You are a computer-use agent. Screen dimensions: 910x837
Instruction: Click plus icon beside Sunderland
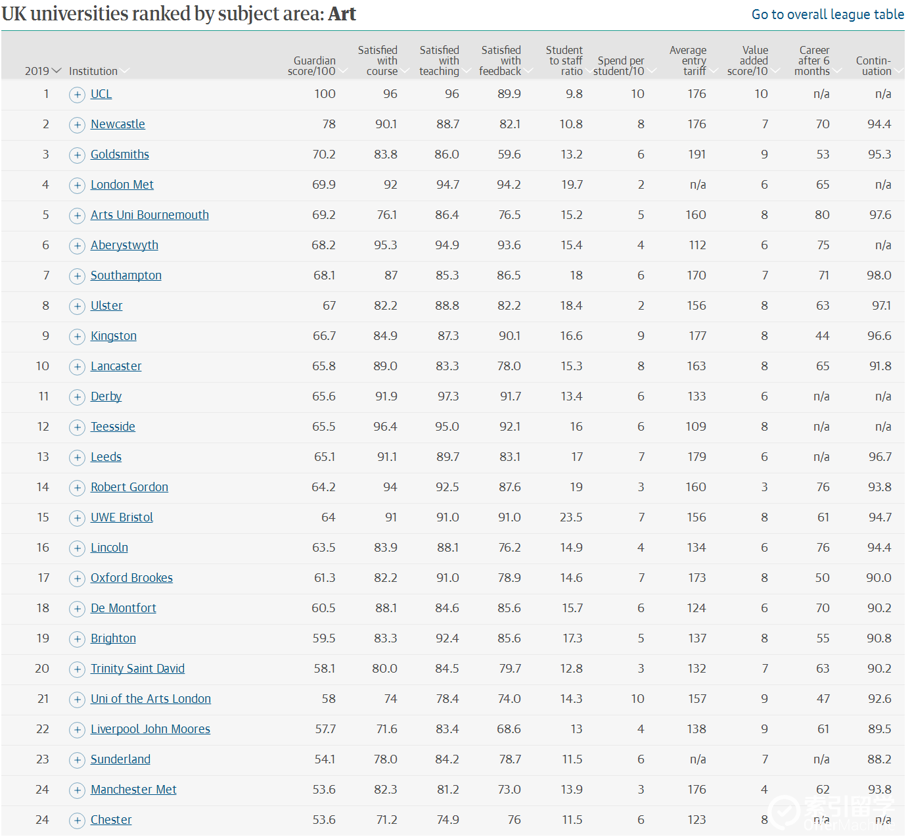(x=78, y=760)
